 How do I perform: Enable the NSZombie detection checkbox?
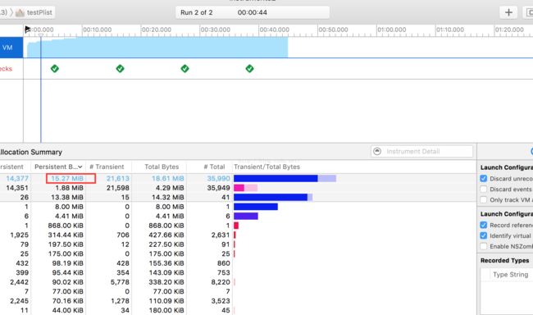483,246
